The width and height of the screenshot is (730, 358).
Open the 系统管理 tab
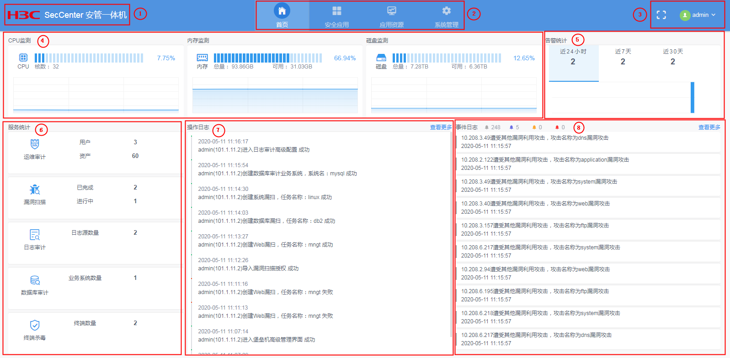[447, 16]
